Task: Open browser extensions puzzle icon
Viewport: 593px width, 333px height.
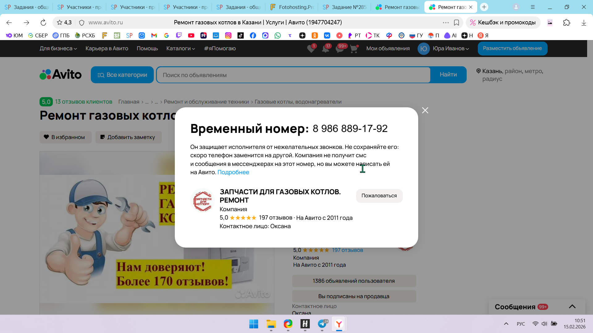Action: 566,23
